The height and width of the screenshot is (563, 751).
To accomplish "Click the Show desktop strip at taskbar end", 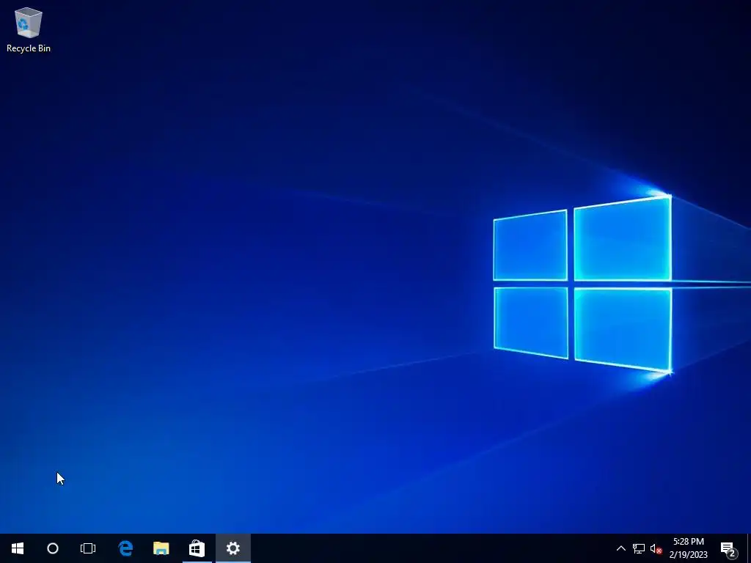I will 749,548.
